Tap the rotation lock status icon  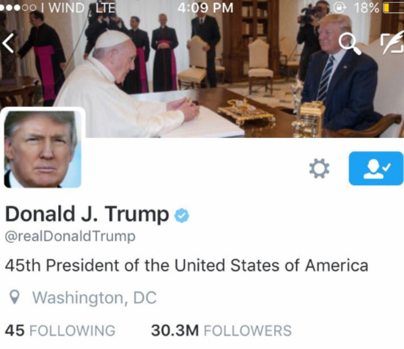coord(340,8)
